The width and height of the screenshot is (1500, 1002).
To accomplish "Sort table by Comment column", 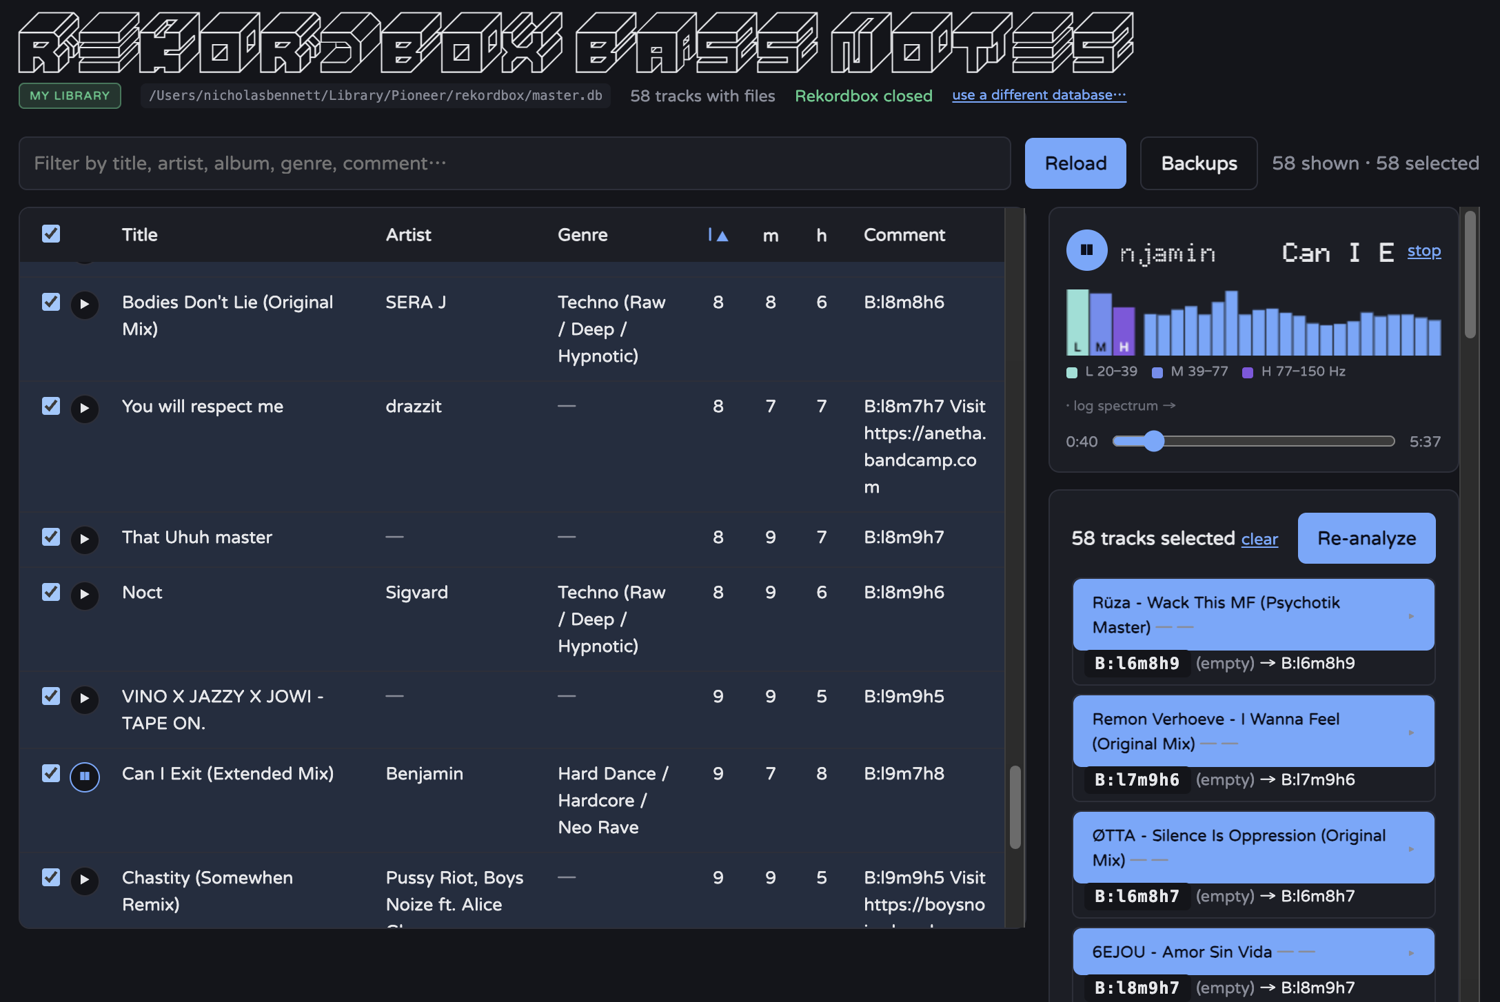I will tap(904, 235).
